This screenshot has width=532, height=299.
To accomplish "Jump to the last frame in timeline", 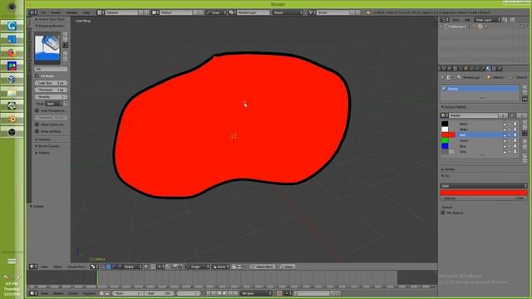I will 235,293.
